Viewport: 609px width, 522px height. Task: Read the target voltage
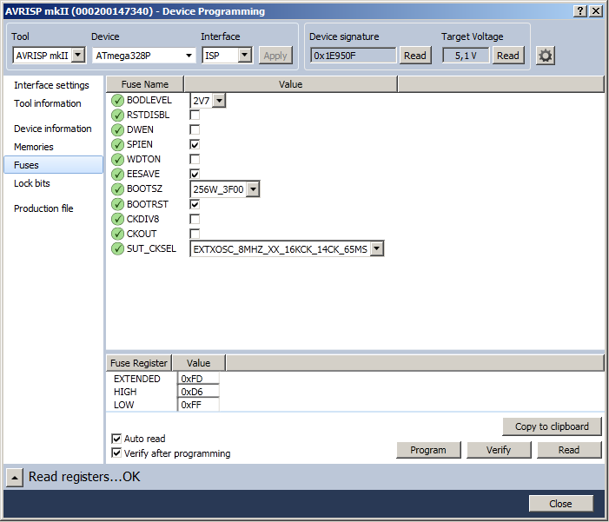(x=508, y=56)
